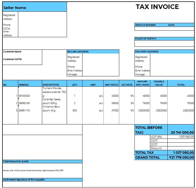Select total 20625000 in the TOTAL column
The image size is (196, 188).
pos(188,110)
